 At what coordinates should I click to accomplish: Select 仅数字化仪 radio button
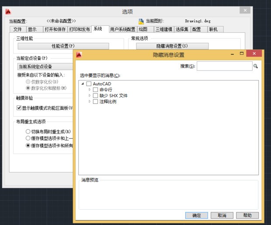point(28,81)
